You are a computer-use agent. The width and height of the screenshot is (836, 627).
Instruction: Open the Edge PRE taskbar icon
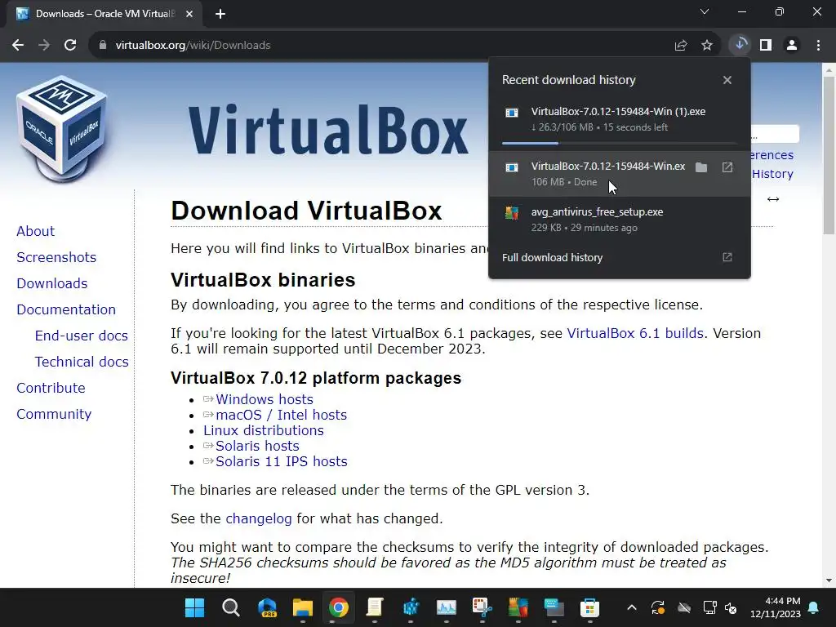(x=267, y=607)
